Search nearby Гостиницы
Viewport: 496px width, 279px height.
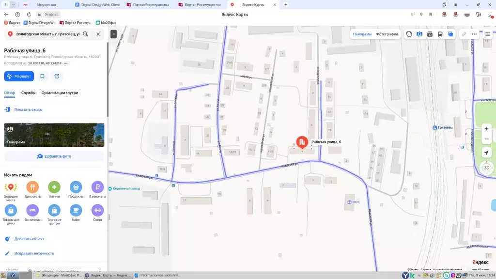pos(32,213)
